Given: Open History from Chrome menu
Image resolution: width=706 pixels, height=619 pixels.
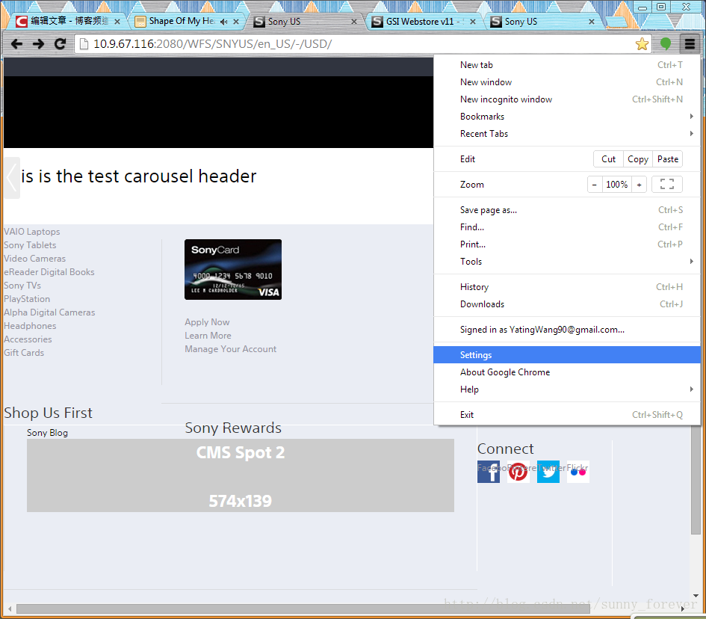Looking at the screenshot, I should click(x=566, y=287).
